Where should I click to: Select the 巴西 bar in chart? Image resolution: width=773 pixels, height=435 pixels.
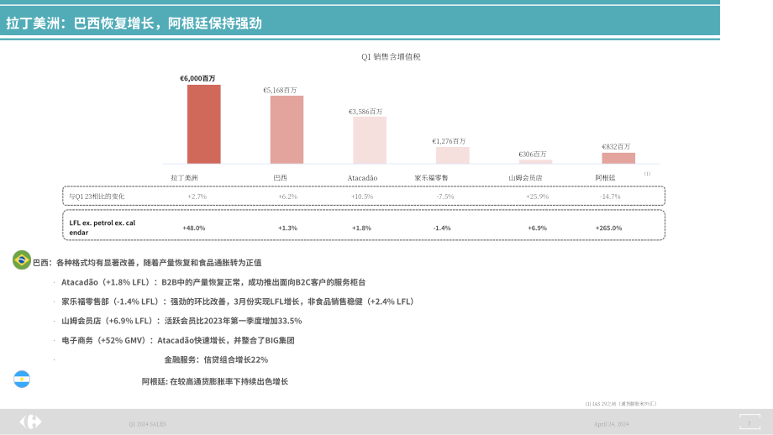[287, 129]
